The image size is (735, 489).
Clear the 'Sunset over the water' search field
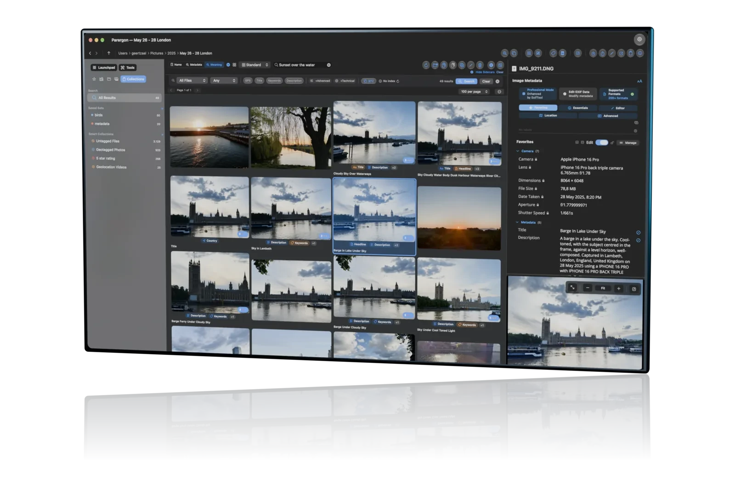coord(328,65)
